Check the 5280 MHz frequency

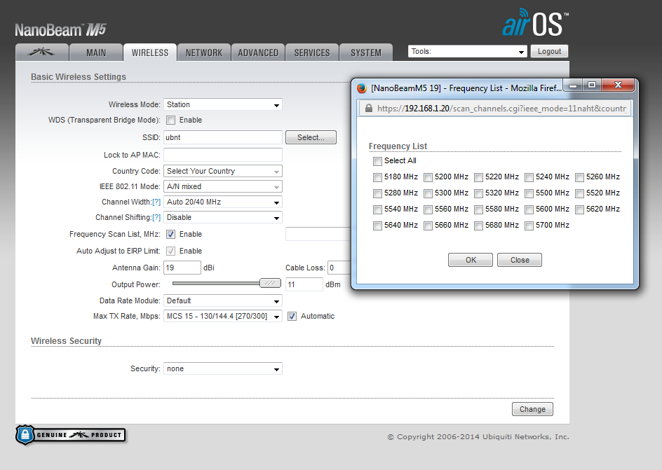click(377, 193)
